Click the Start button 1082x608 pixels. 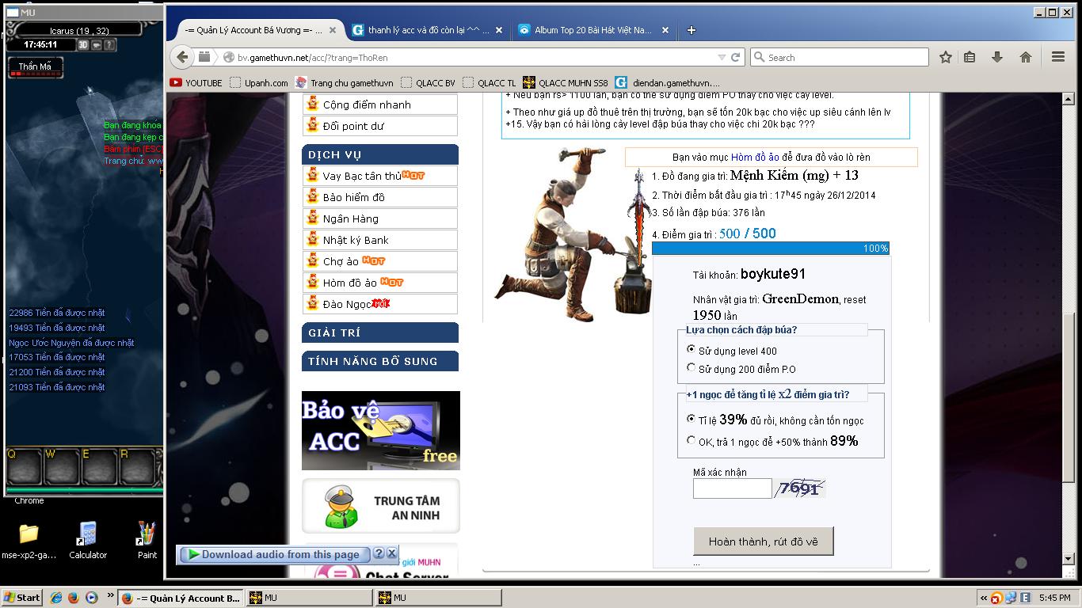coord(22,598)
